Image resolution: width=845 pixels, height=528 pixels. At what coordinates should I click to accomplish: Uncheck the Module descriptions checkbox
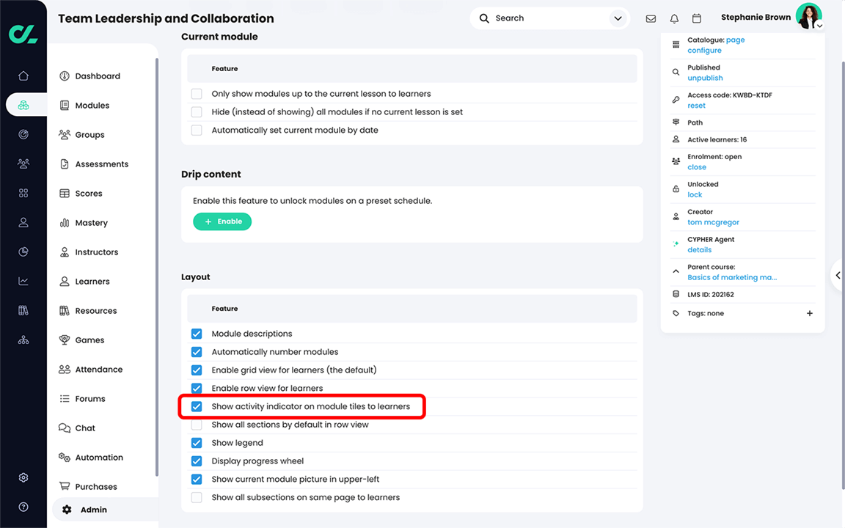(x=197, y=334)
